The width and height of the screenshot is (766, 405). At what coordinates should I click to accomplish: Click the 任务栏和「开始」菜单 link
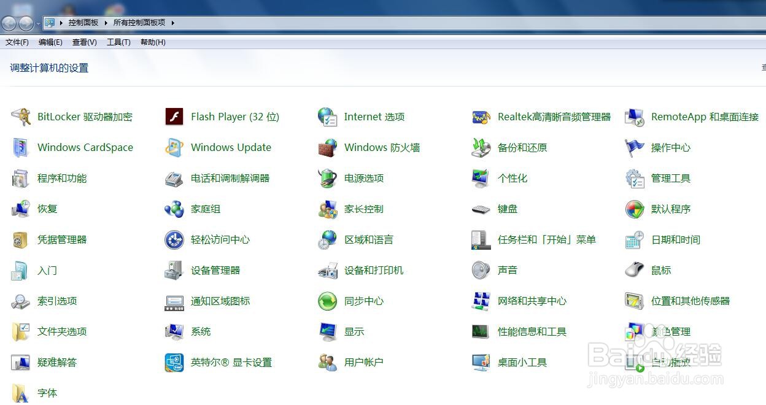547,239
